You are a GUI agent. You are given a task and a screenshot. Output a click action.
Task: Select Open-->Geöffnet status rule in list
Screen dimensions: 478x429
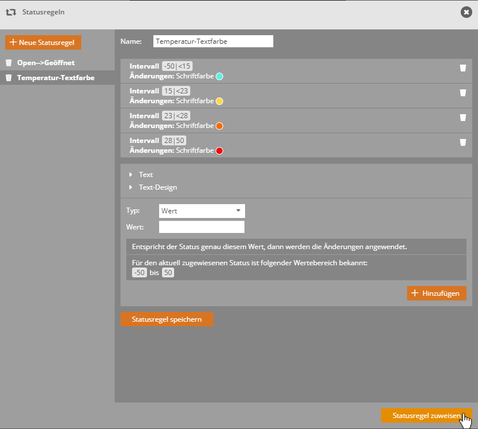pos(46,63)
